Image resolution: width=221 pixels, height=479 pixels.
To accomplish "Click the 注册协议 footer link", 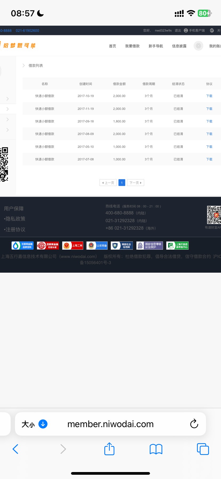I will 15,230.
